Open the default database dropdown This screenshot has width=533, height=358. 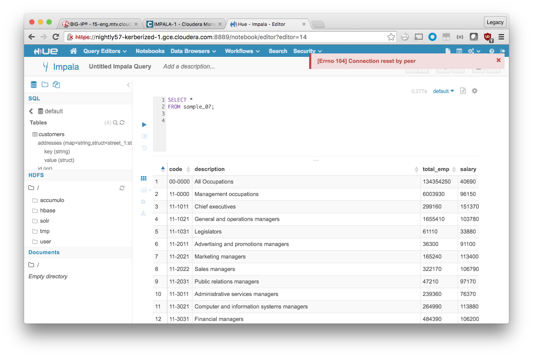[443, 91]
